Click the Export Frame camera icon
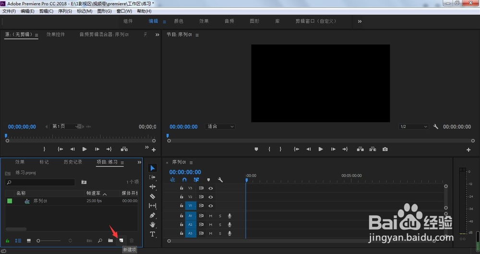Viewport: 480px width, 254px height. (385, 149)
